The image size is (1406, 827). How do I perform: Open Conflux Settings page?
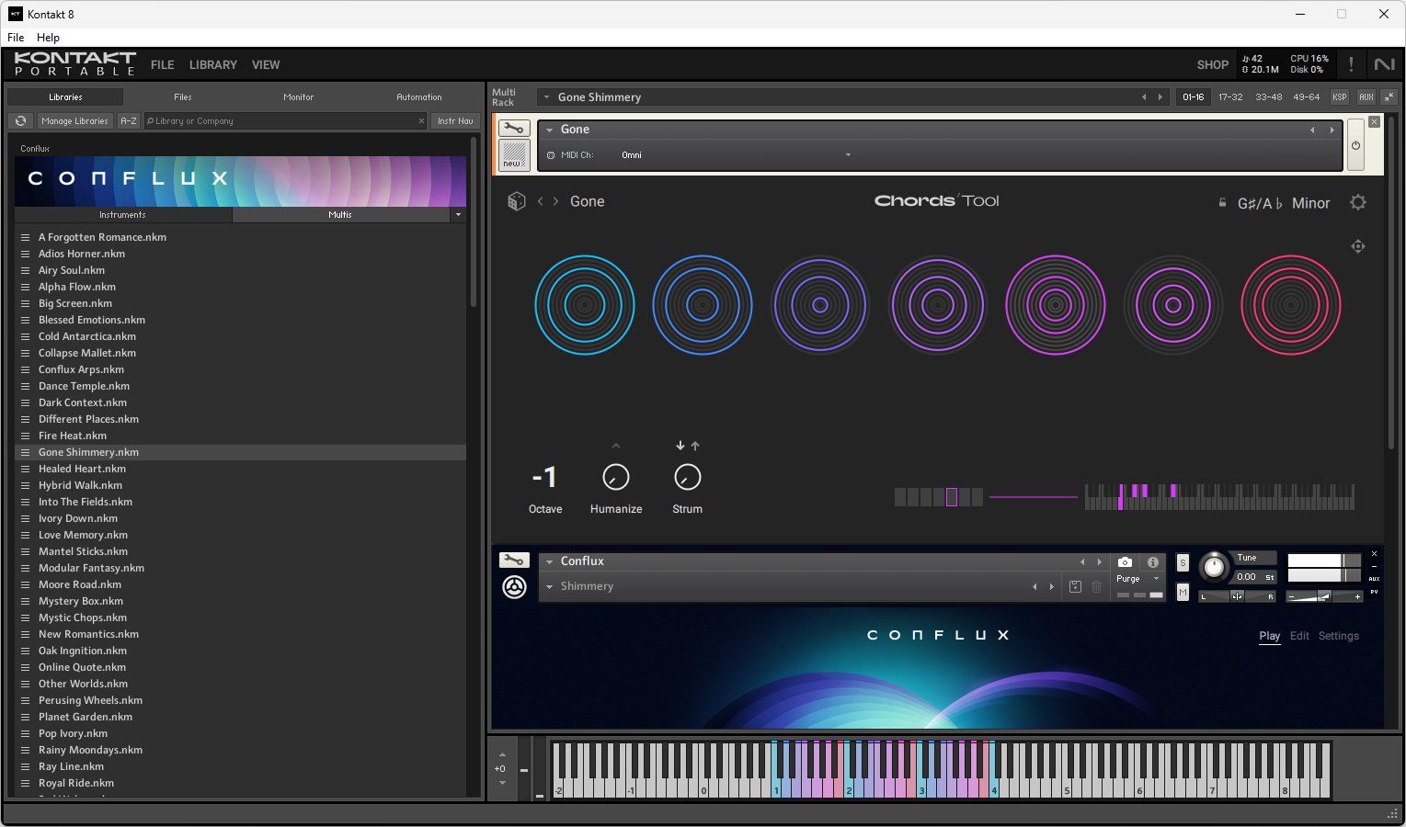coord(1338,636)
